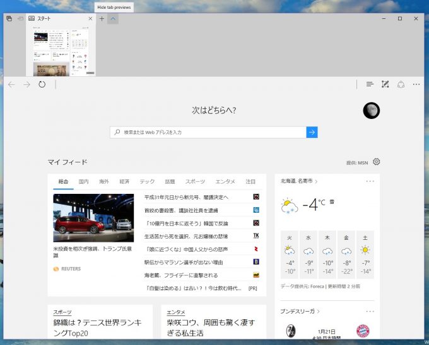
Task: Open weather location 北海道, 名寄市
Action: 299,181
